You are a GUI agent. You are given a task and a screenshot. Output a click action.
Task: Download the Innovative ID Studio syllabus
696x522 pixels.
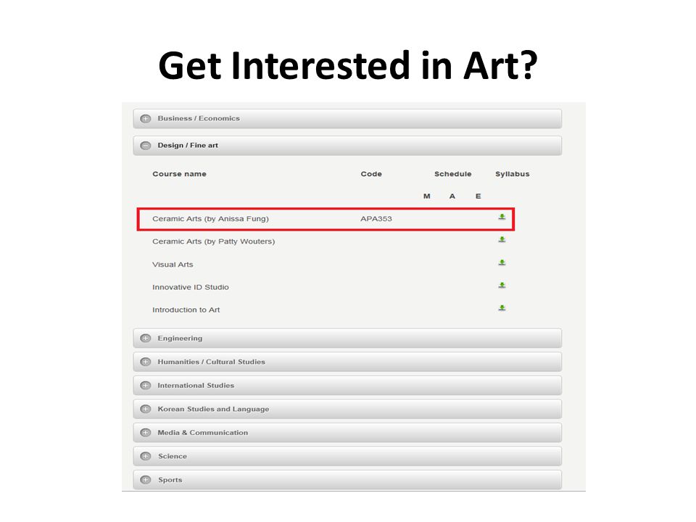point(502,286)
